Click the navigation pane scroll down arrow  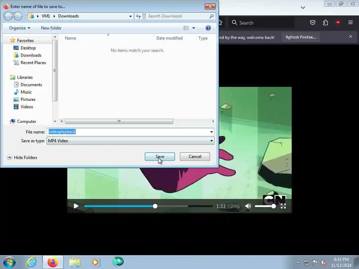click(x=55, y=121)
